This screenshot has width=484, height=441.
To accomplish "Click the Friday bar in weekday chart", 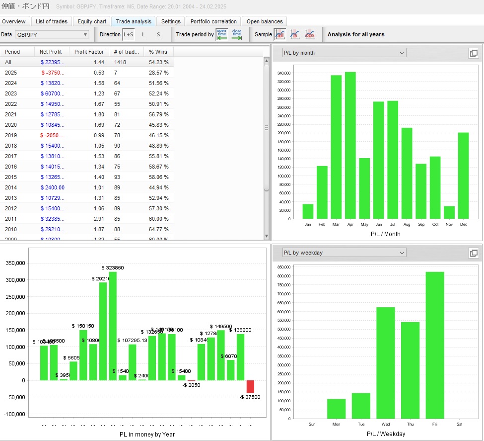I will point(435,345).
